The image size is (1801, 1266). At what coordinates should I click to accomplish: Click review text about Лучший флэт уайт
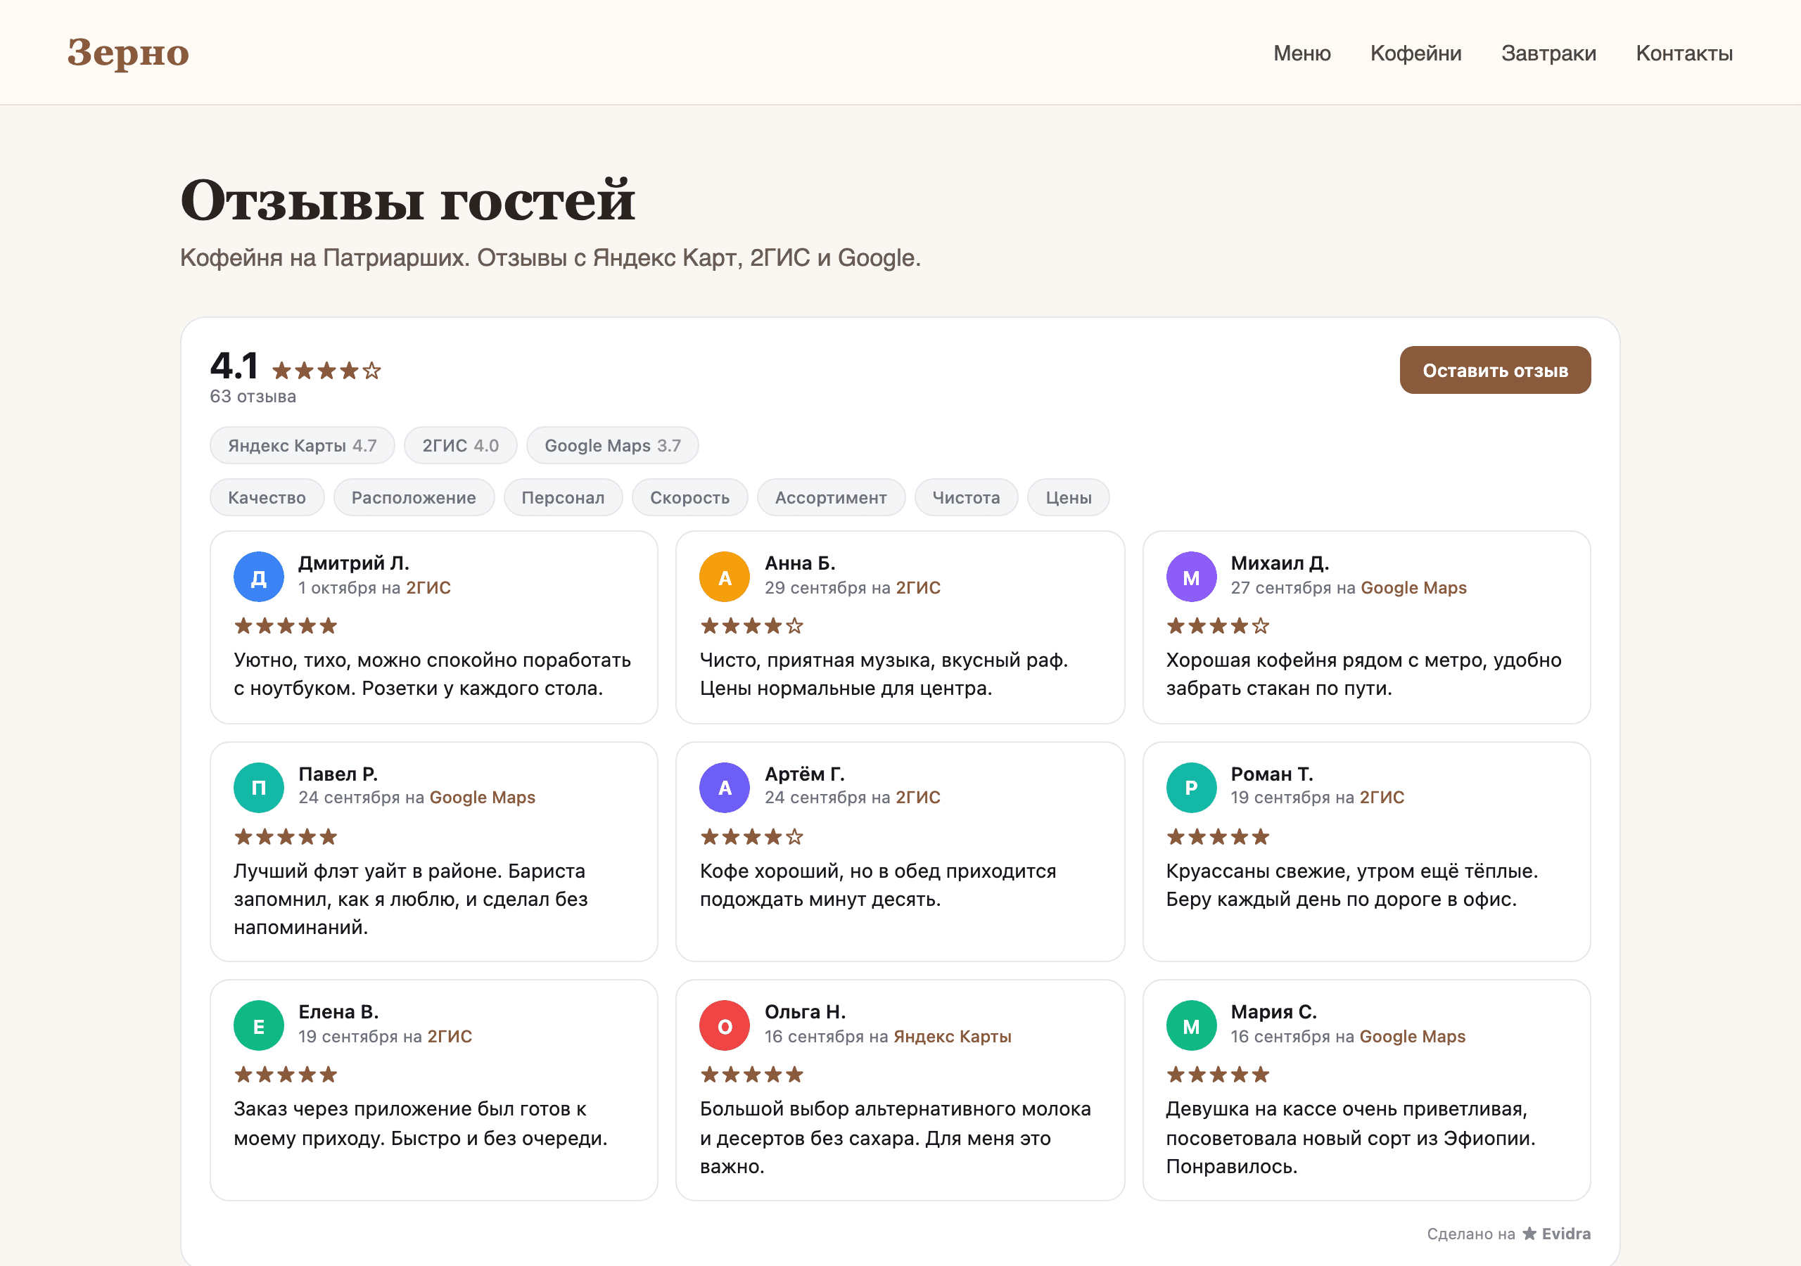[410, 900]
